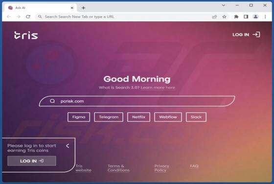
Task: Click the Tris search field
Action: click(137, 101)
